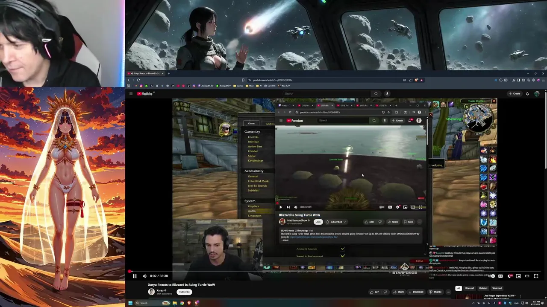
Task: Like the inner video with 4.8K
Action: [x=370, y=222]
